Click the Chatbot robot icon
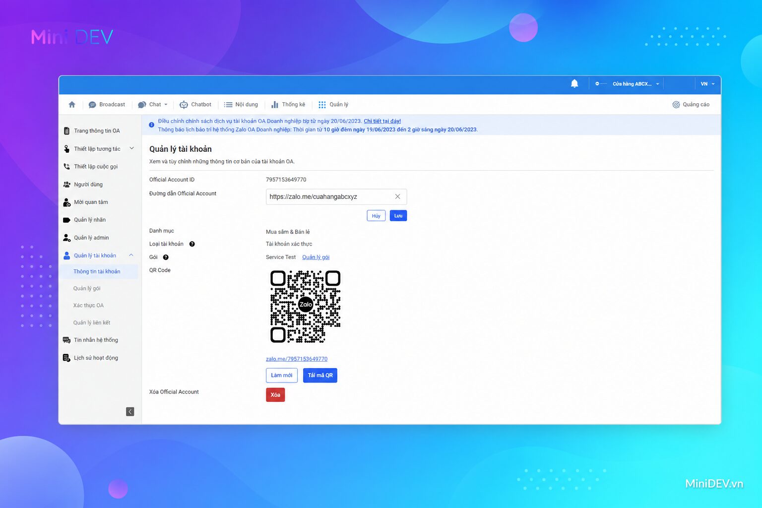Image resolution: width=762 pixels, height=508 pixels. 184,105
